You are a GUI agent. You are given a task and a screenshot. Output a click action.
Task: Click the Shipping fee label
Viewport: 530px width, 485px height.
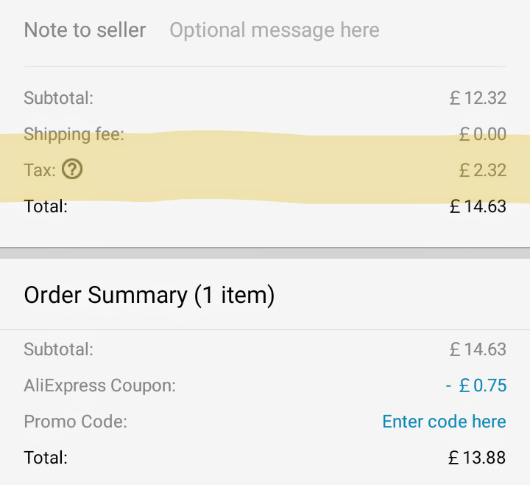tap(74, 134)
